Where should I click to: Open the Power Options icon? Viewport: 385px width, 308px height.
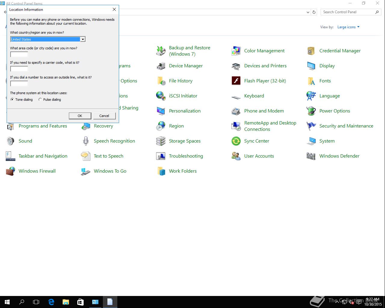[311, 111]
